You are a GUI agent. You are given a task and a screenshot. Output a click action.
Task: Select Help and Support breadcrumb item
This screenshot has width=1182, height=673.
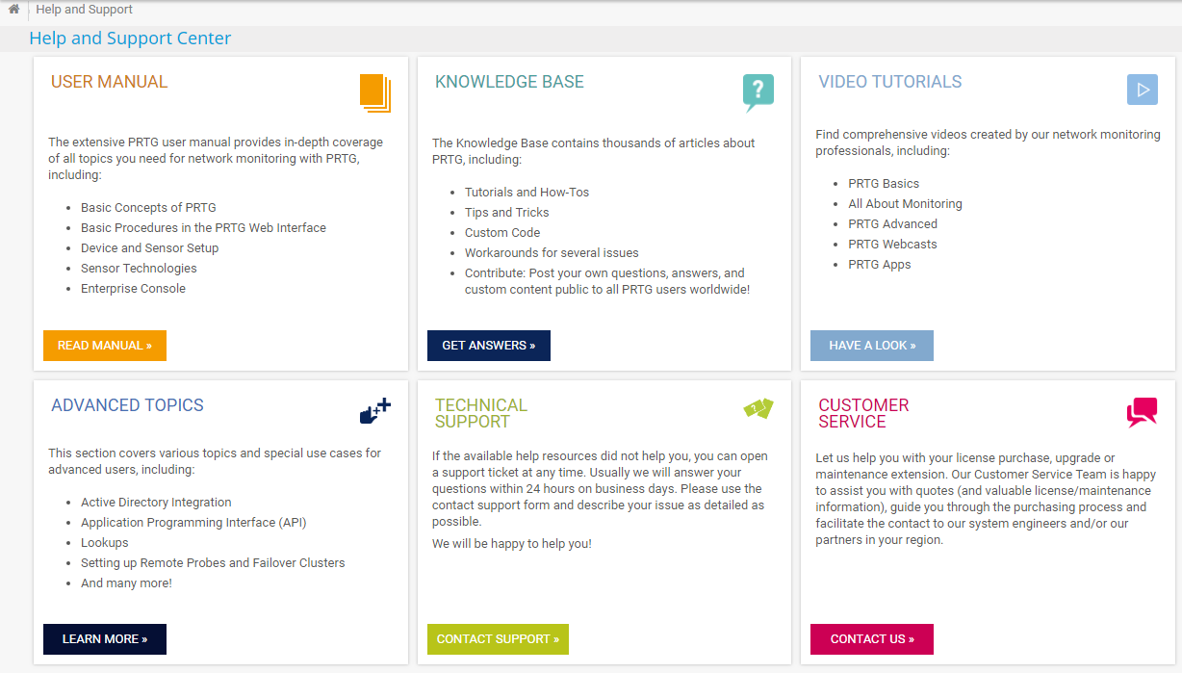pos(85,10)
